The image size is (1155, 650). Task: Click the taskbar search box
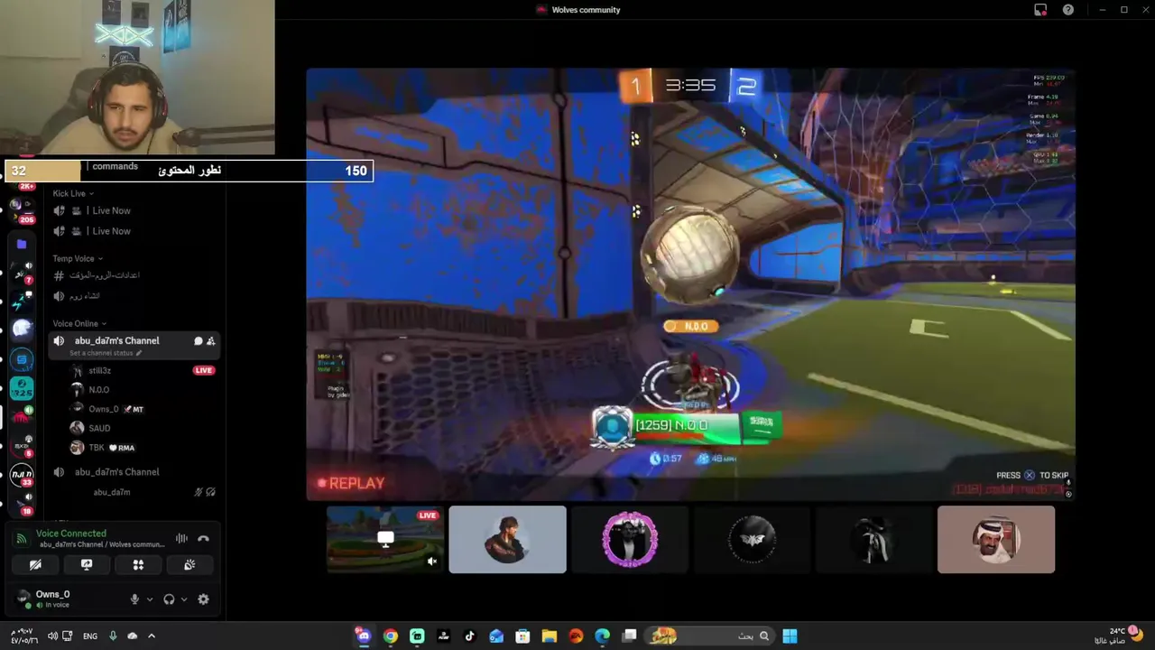(x=710, y=636)
